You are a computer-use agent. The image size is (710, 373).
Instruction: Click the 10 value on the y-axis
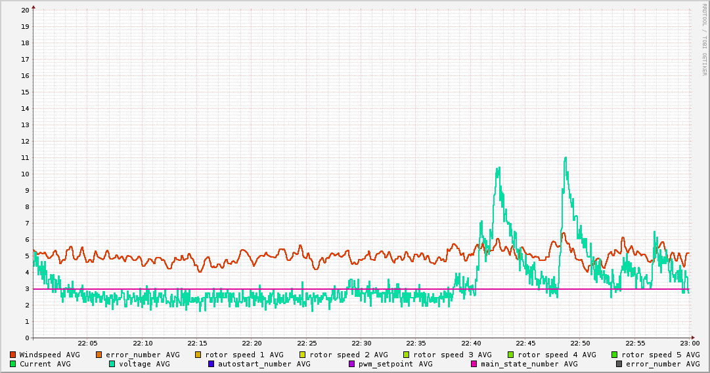pyautogui.click(x=25, y=174)
